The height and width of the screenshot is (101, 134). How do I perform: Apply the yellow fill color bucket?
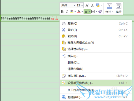pyautogui.click(x=72, y=11)
